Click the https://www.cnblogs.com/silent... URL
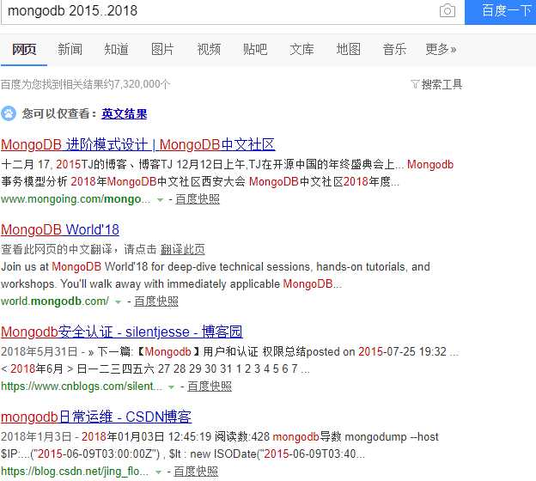536x481 pixels. click(82, 387)
